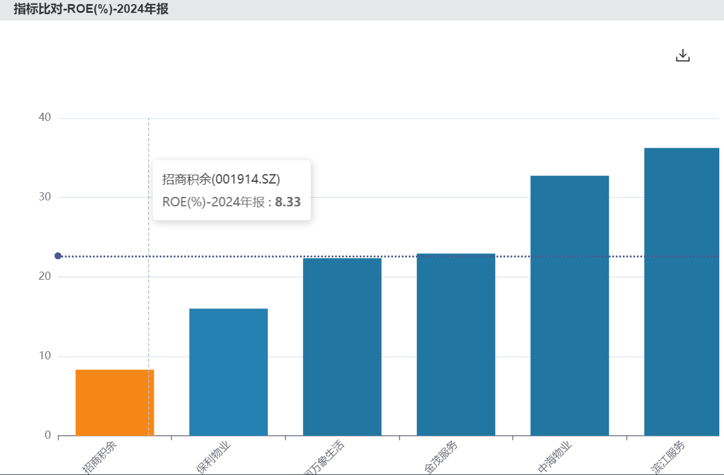Click the 指标比对-ROE(%)-2024年报 panel title
Viewport: 724px width, 475px height.
91,9
